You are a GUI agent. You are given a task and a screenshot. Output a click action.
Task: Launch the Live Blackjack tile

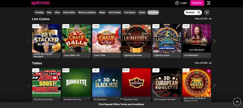197,41
